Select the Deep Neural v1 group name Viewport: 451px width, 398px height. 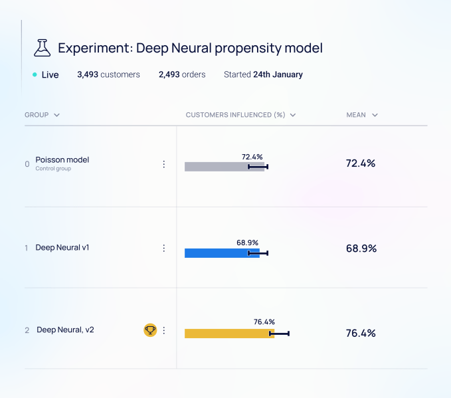point(62,248)
